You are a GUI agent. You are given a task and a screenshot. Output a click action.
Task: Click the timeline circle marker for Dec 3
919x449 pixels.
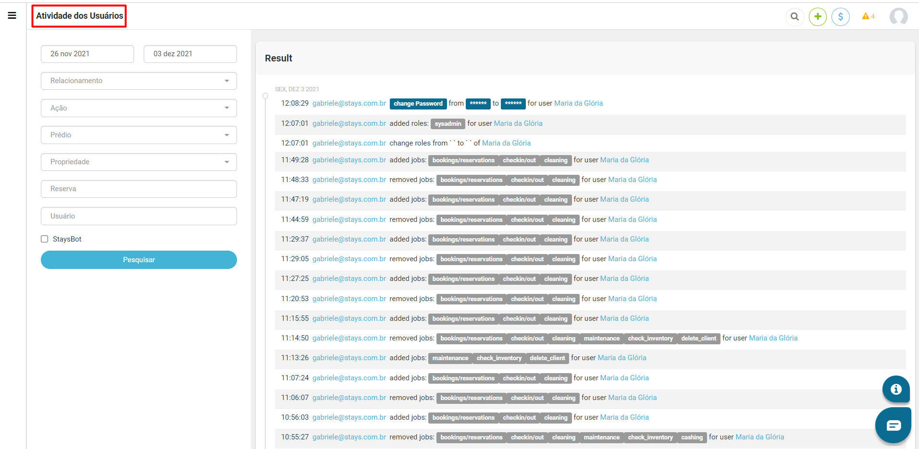(x=265, y=96)
